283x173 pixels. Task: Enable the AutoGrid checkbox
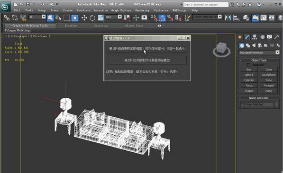pos(248,65)
